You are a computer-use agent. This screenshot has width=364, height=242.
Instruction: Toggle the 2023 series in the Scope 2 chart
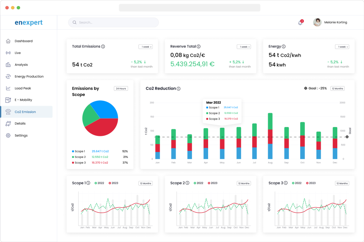point(212,183)
